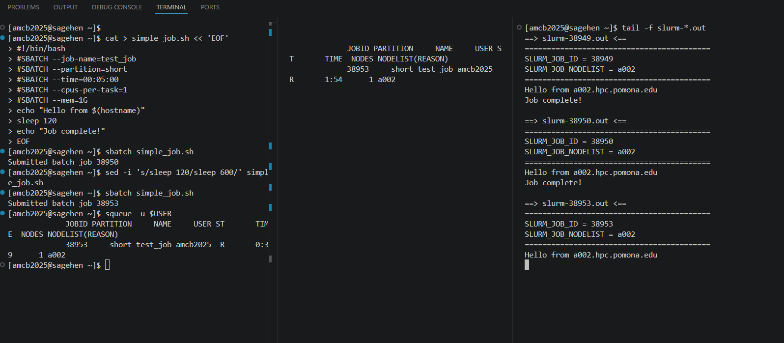Select the TERMINAL tab
The height and width of the screenshot is (343, 784).
(x=171, y=7)
